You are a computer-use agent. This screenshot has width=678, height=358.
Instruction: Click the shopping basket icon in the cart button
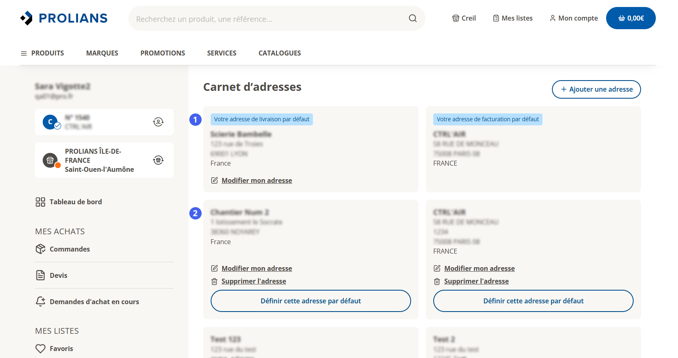click(x=622, y=18)
